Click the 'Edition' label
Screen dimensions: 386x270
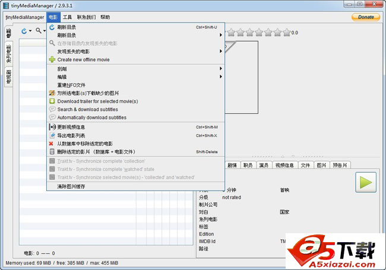[x=206, y=234]
